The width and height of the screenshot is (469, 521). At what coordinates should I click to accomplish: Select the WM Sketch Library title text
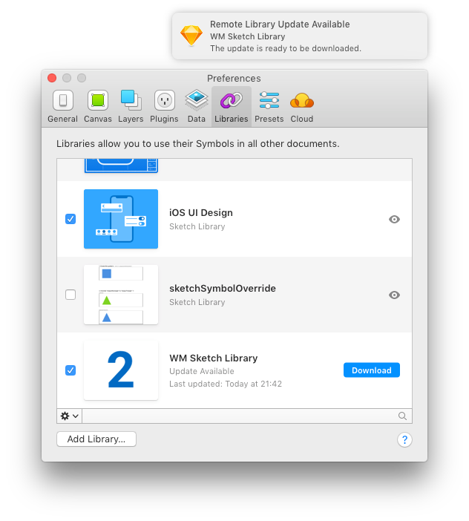click(x=214, y=358)
